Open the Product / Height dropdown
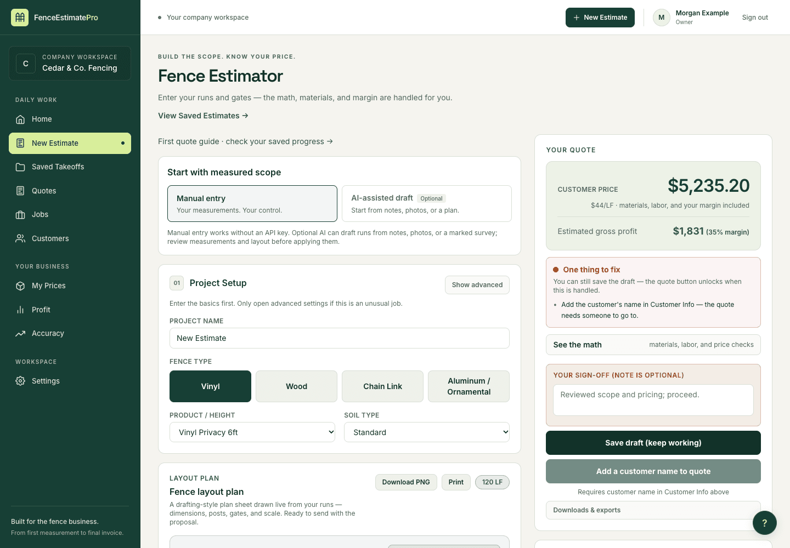The image size is (790, 548). (252, 432)
